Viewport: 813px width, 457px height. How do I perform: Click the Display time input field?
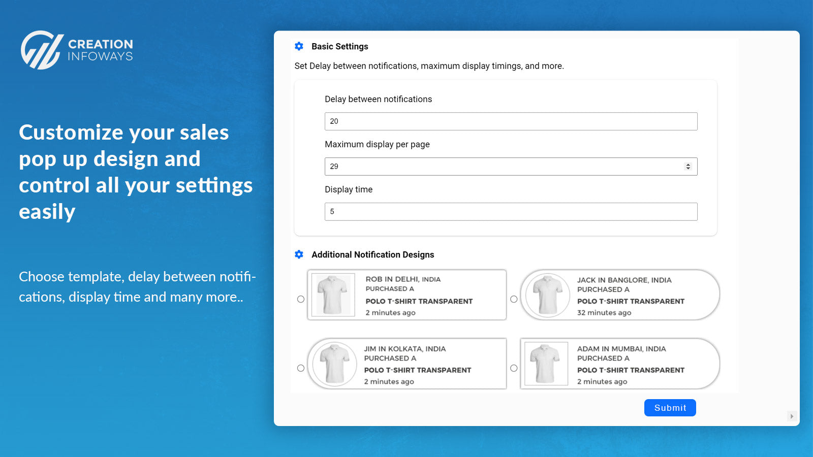511,211
